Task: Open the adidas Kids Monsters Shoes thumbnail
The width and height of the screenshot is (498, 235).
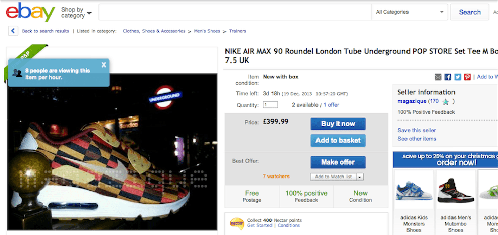Action: pos(414,192)
